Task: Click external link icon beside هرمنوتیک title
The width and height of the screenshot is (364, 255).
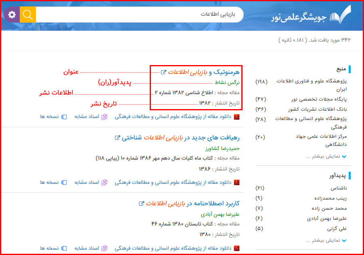Action: pyautogui.click(x=163, y=72)
